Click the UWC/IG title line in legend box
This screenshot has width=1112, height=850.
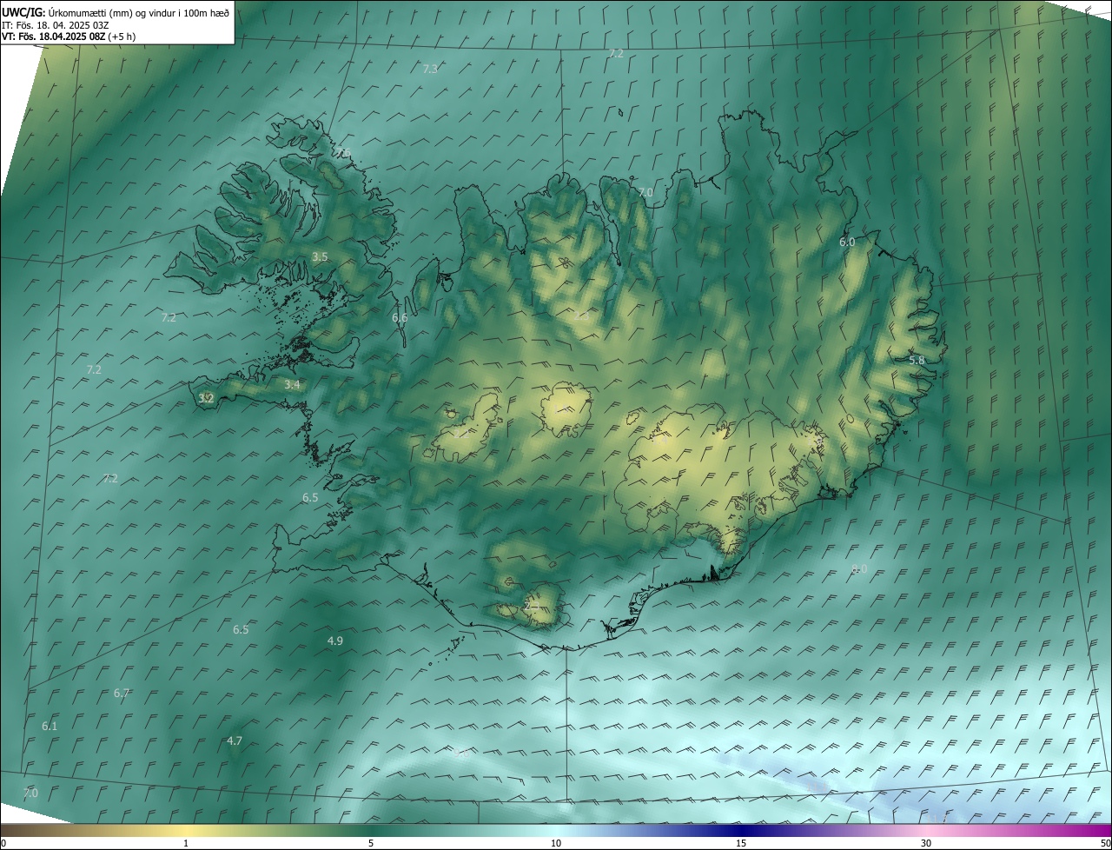(x=116, y=12)
